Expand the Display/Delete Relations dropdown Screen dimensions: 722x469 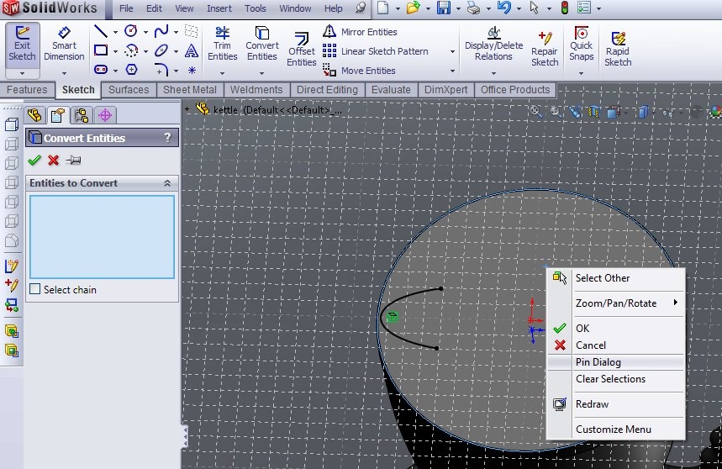point(493,72)
